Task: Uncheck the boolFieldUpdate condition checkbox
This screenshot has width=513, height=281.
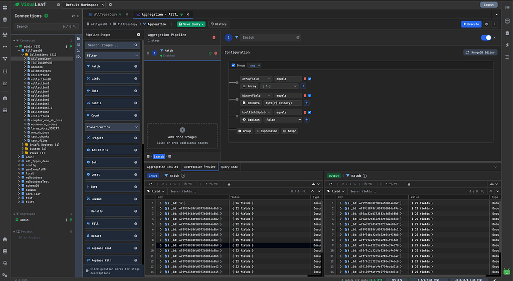Action: click(310, 112)
